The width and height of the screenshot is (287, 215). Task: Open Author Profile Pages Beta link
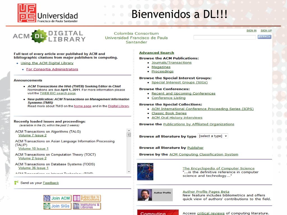pyautogui.click(x=206, y=191)
